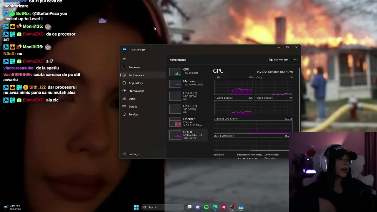Screen dimensions: 377x212
Task: Click the Task Manager icon in taskbar
Action: pyautogui.click(x=241, y=207)
